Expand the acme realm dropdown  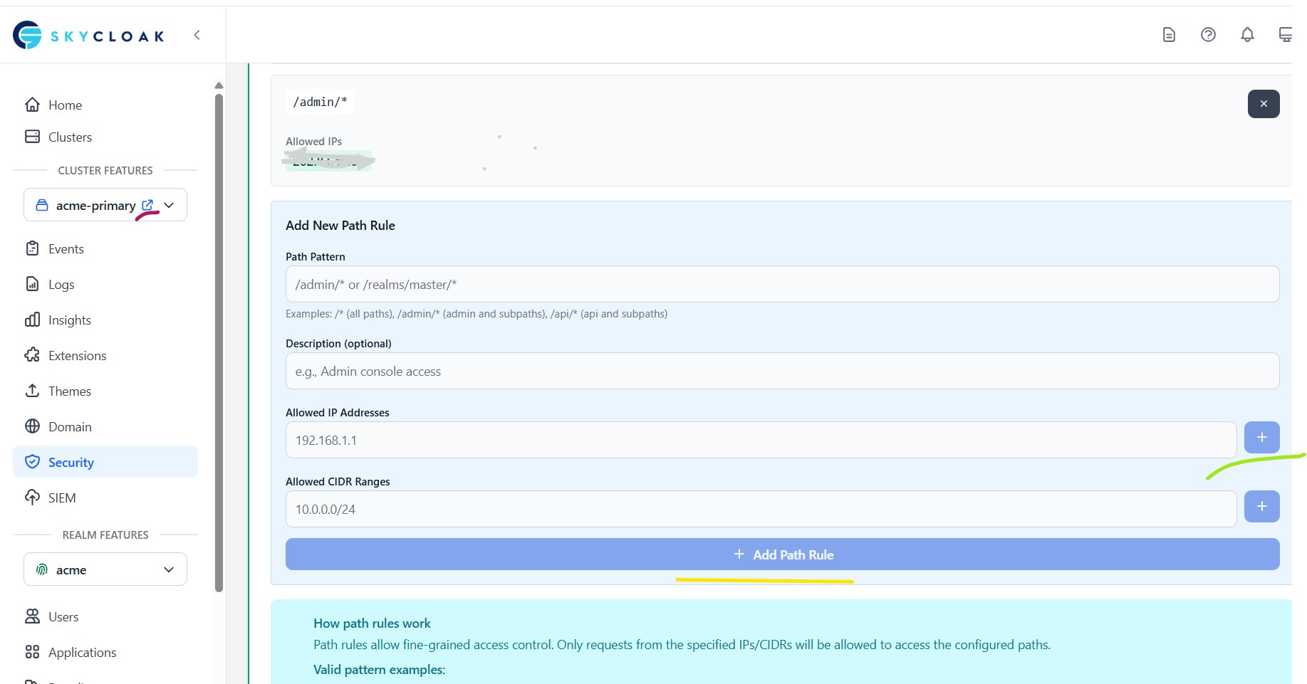coord(169,569)
